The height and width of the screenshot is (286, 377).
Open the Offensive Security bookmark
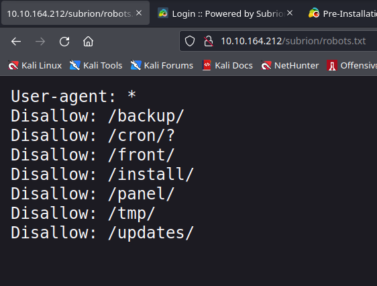352,65
